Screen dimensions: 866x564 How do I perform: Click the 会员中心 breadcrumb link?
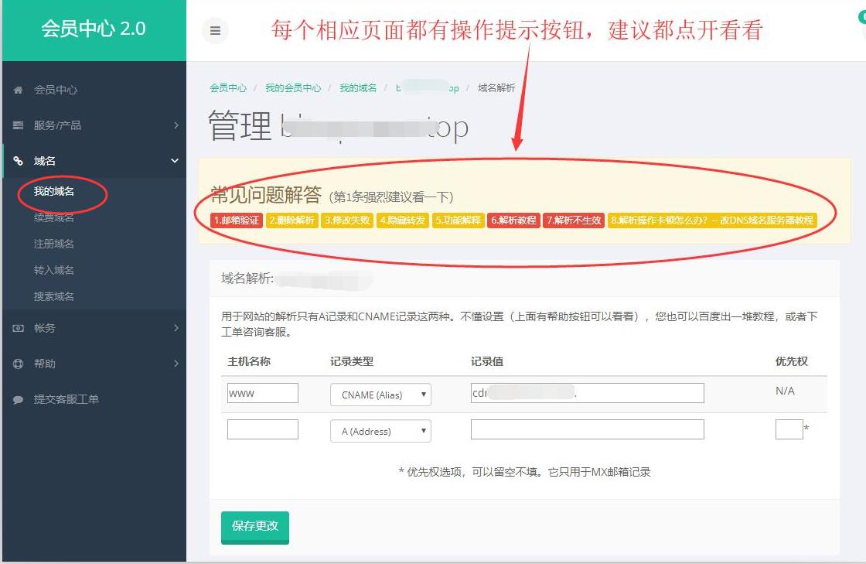[x=228, y=88]
